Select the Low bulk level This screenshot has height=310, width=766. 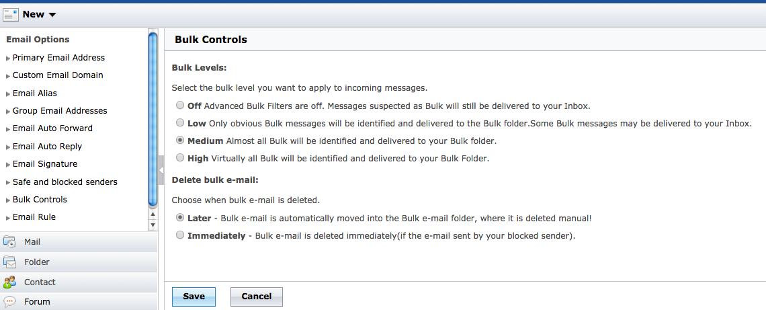pos(179,123)
